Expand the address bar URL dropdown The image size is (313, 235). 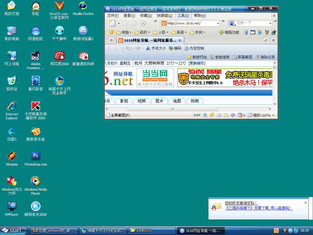pos(218,23)
